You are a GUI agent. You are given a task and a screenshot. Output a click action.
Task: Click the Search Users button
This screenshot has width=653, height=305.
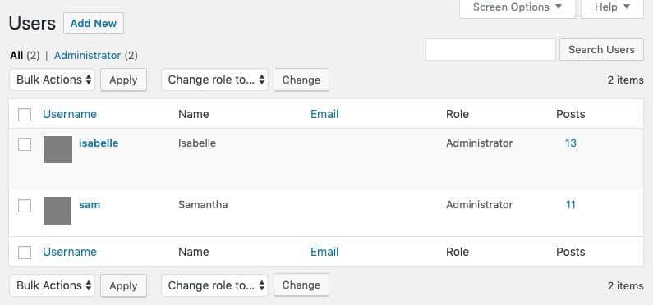tap(601, 50)
